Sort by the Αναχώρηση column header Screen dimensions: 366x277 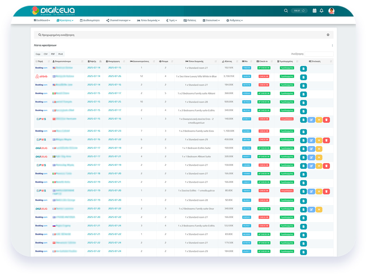tap(115, 61)
